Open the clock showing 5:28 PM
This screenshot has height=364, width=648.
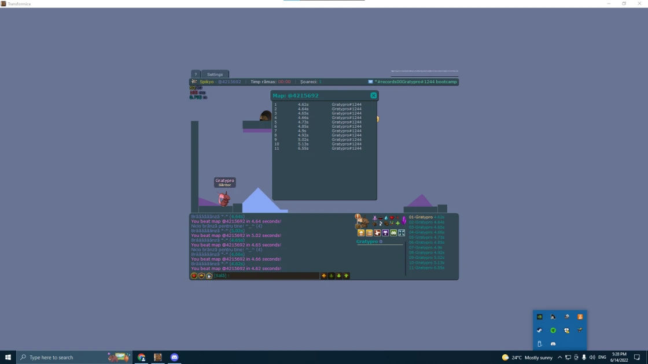tap(619, 358)
